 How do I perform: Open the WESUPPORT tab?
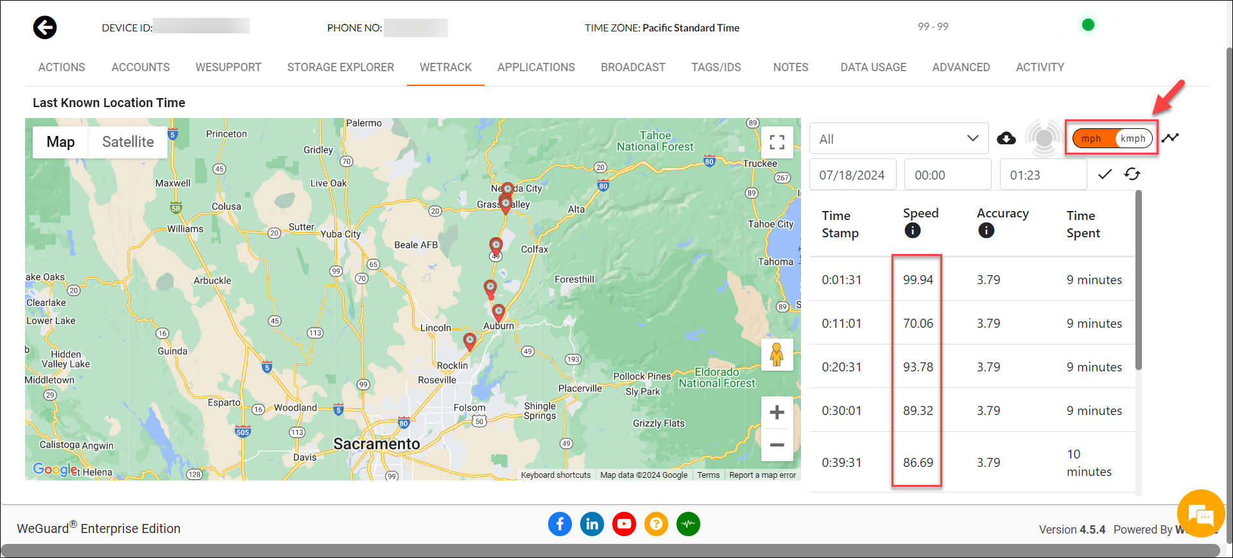click(228, 67)
